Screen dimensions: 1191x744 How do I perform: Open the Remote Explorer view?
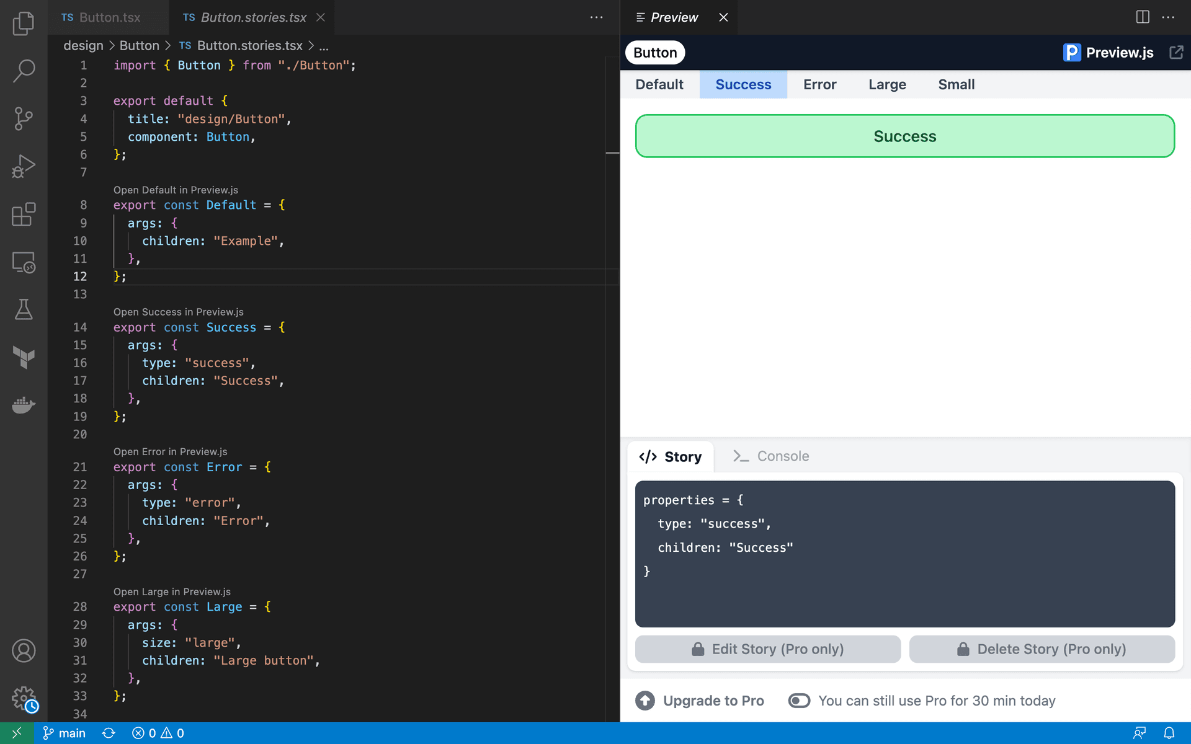tap(24, 262)
